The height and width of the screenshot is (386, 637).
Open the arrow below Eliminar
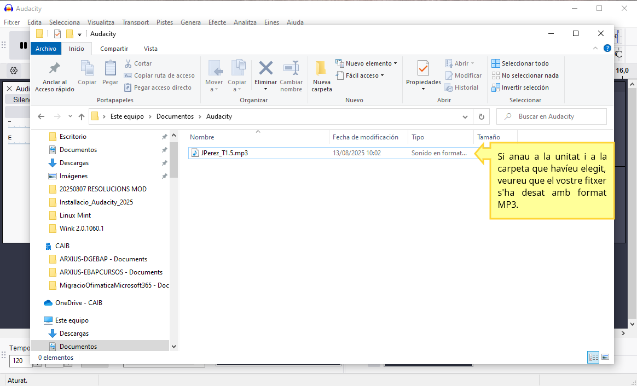pos(265,89)
